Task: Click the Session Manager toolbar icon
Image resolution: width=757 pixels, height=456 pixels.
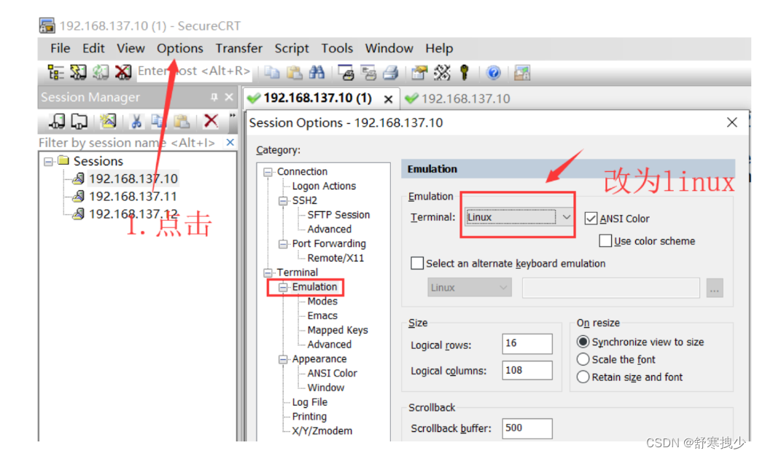Action: point(55,72)
